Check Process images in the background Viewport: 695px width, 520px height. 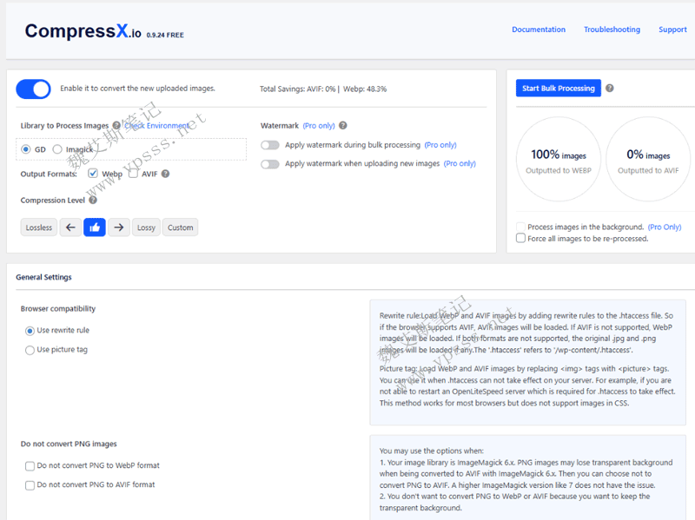point(520,227)
